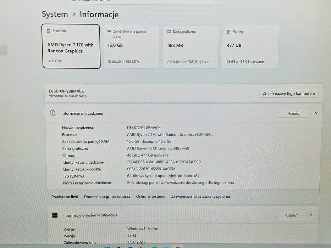Click the DESKTOP-L8BMACK value in Nazwa urządzenia row
The height and width of the screenshot is (248, 331).
click(144, 128)
